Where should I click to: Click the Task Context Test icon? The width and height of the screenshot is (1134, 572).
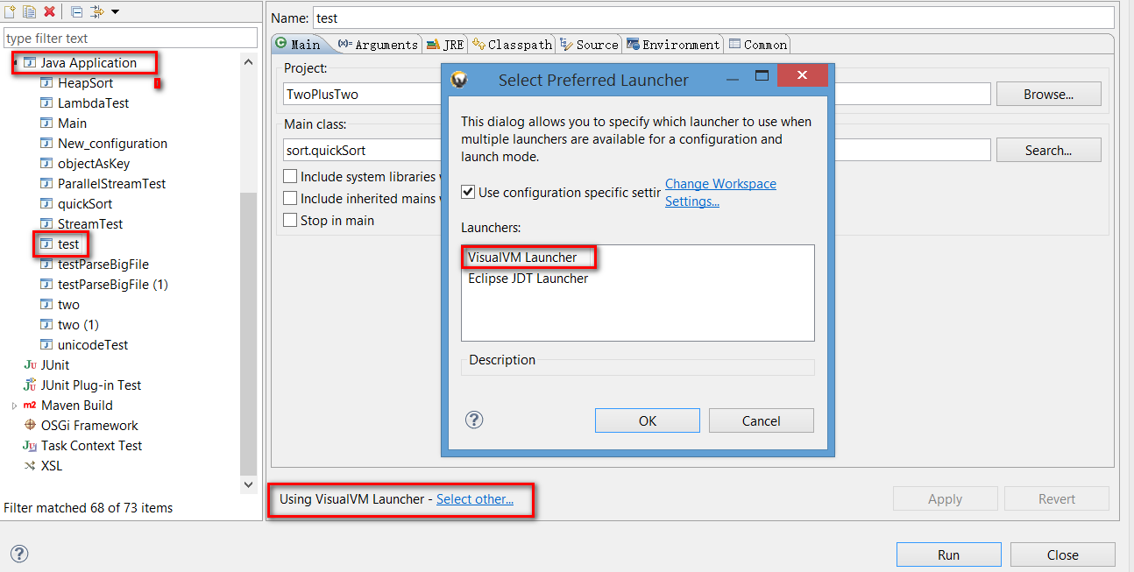tap(31, 446)
